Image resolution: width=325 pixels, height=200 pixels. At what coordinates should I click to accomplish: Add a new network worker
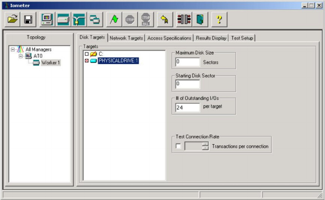[x=79, y=19]
